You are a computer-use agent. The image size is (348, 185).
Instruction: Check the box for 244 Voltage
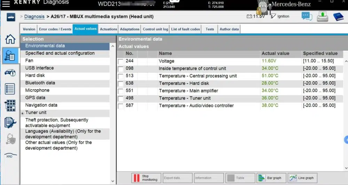[120, 61]
